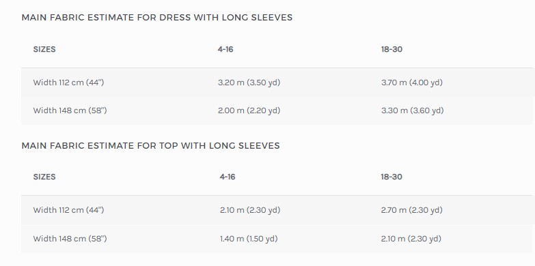Click Width 112 cm row in dress table
The height and width of the screenshot is (266, 535).
click(277, 83)
